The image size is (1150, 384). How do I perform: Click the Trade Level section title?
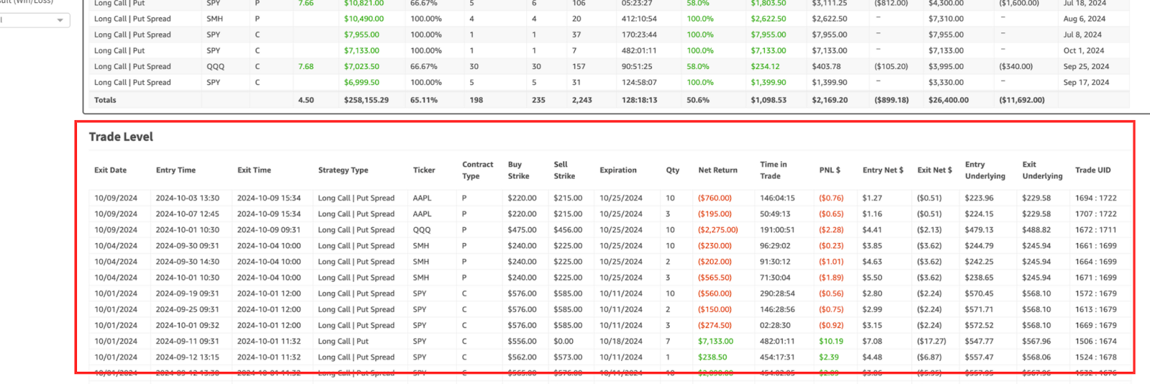point(121,137)
